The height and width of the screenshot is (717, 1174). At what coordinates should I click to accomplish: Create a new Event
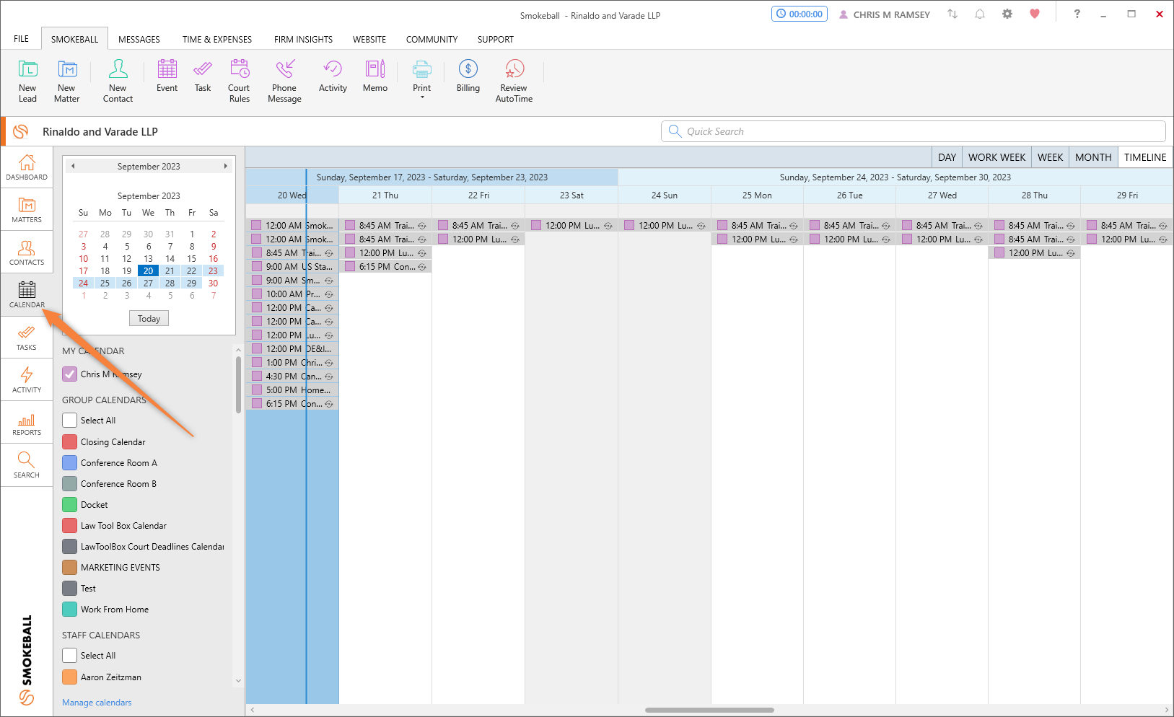(x=167, y=76)
